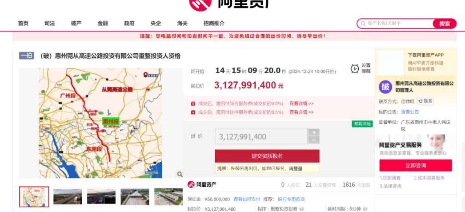Open the 金融 navigation item
The height and width of the screenshot is (212, 465).
(103, 24)
